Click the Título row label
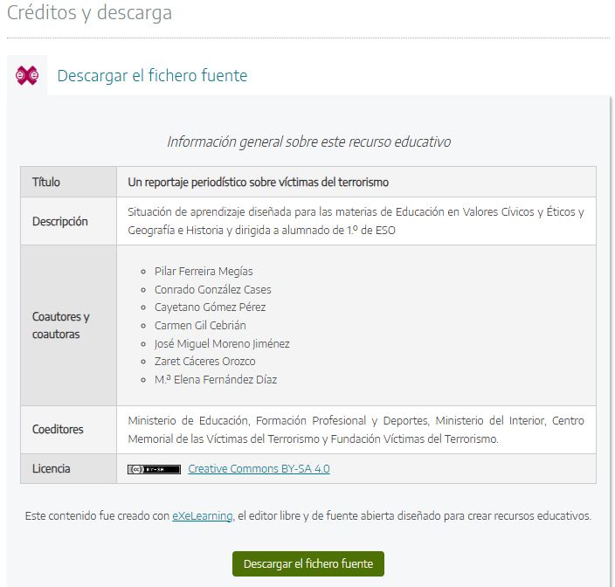Image resolution: width=615 pixels, height=587 pixels. pos(46,182)
